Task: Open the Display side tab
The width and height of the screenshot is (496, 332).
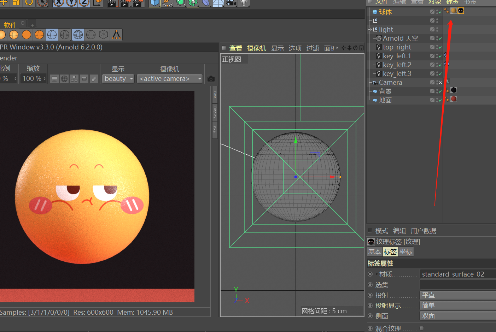Action: (x=215, y=112)
